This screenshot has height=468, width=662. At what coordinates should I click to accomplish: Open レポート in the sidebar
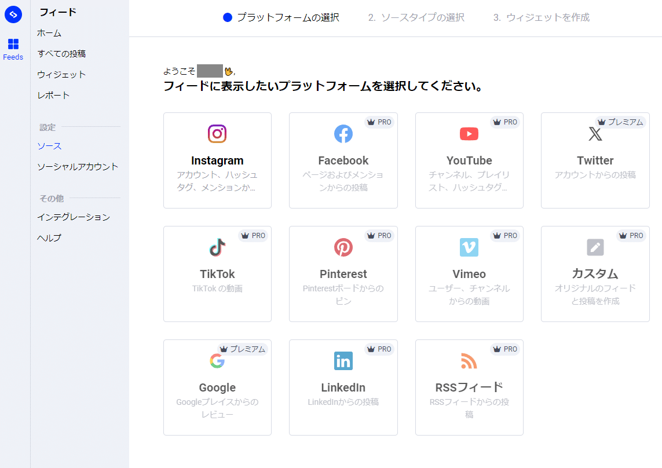click(x=53, y=95)
